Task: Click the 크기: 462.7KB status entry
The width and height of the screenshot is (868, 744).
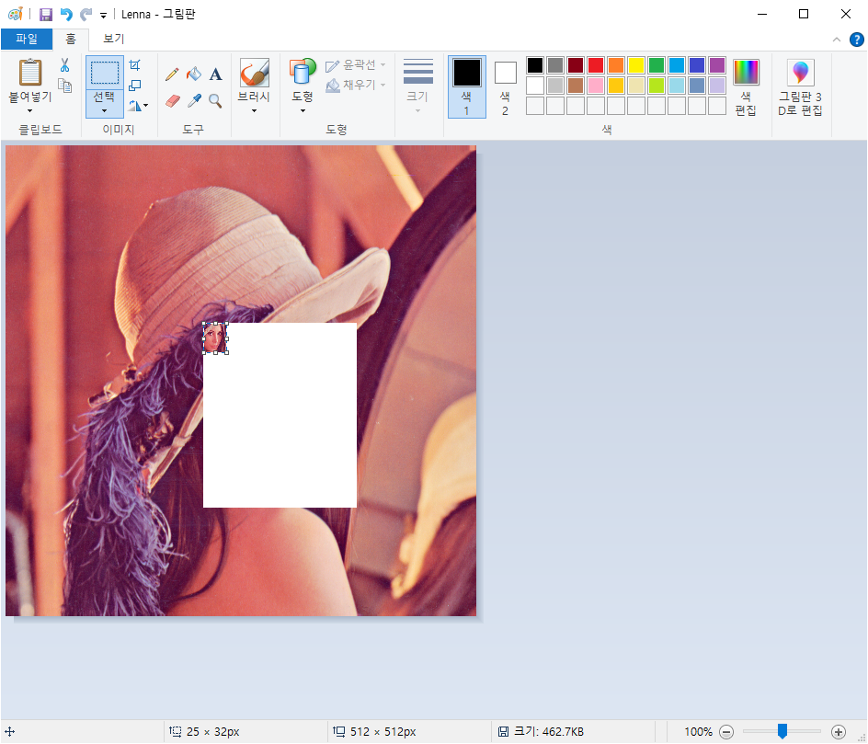Action: pyautogui.click(x=541, y=732)
